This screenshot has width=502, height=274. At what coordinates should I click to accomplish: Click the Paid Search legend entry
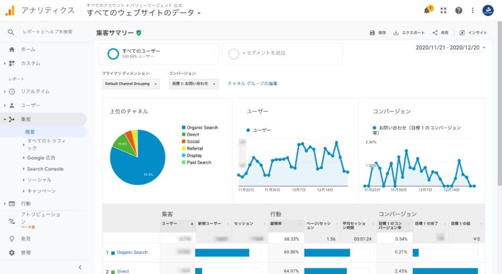[x=197, y=162]
